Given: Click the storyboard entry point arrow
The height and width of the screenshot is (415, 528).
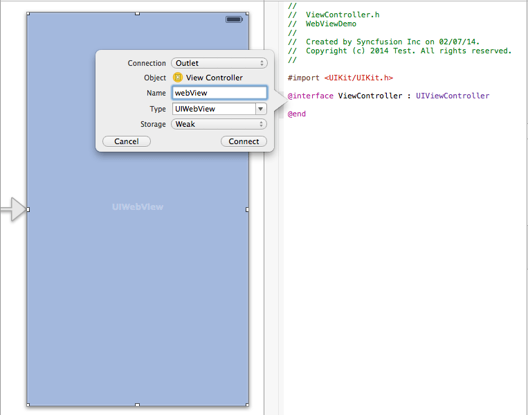Looking at the screenshot, I should (x=12, y=209).
